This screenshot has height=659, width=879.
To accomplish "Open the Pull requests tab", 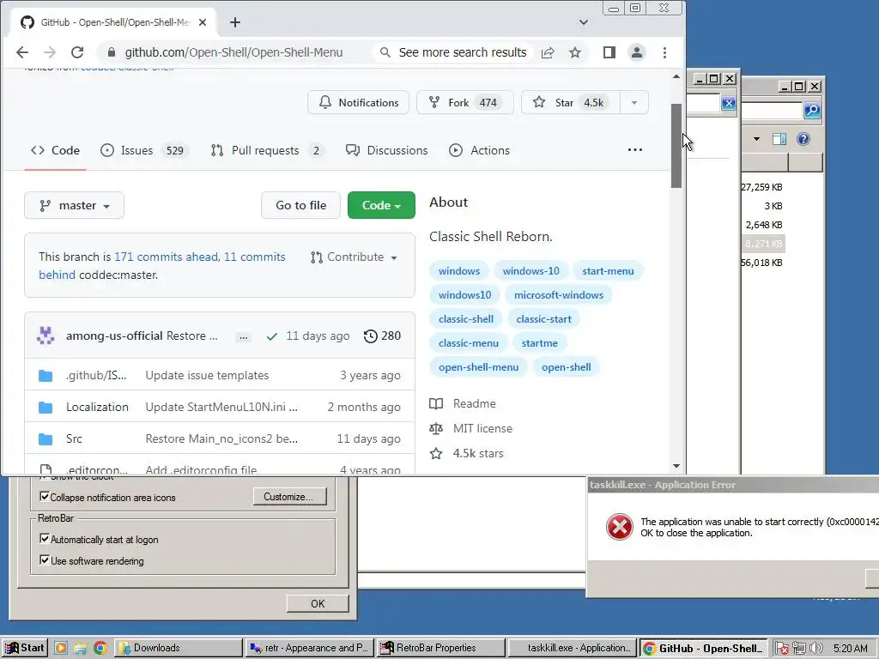I will (x=268, y=150).
